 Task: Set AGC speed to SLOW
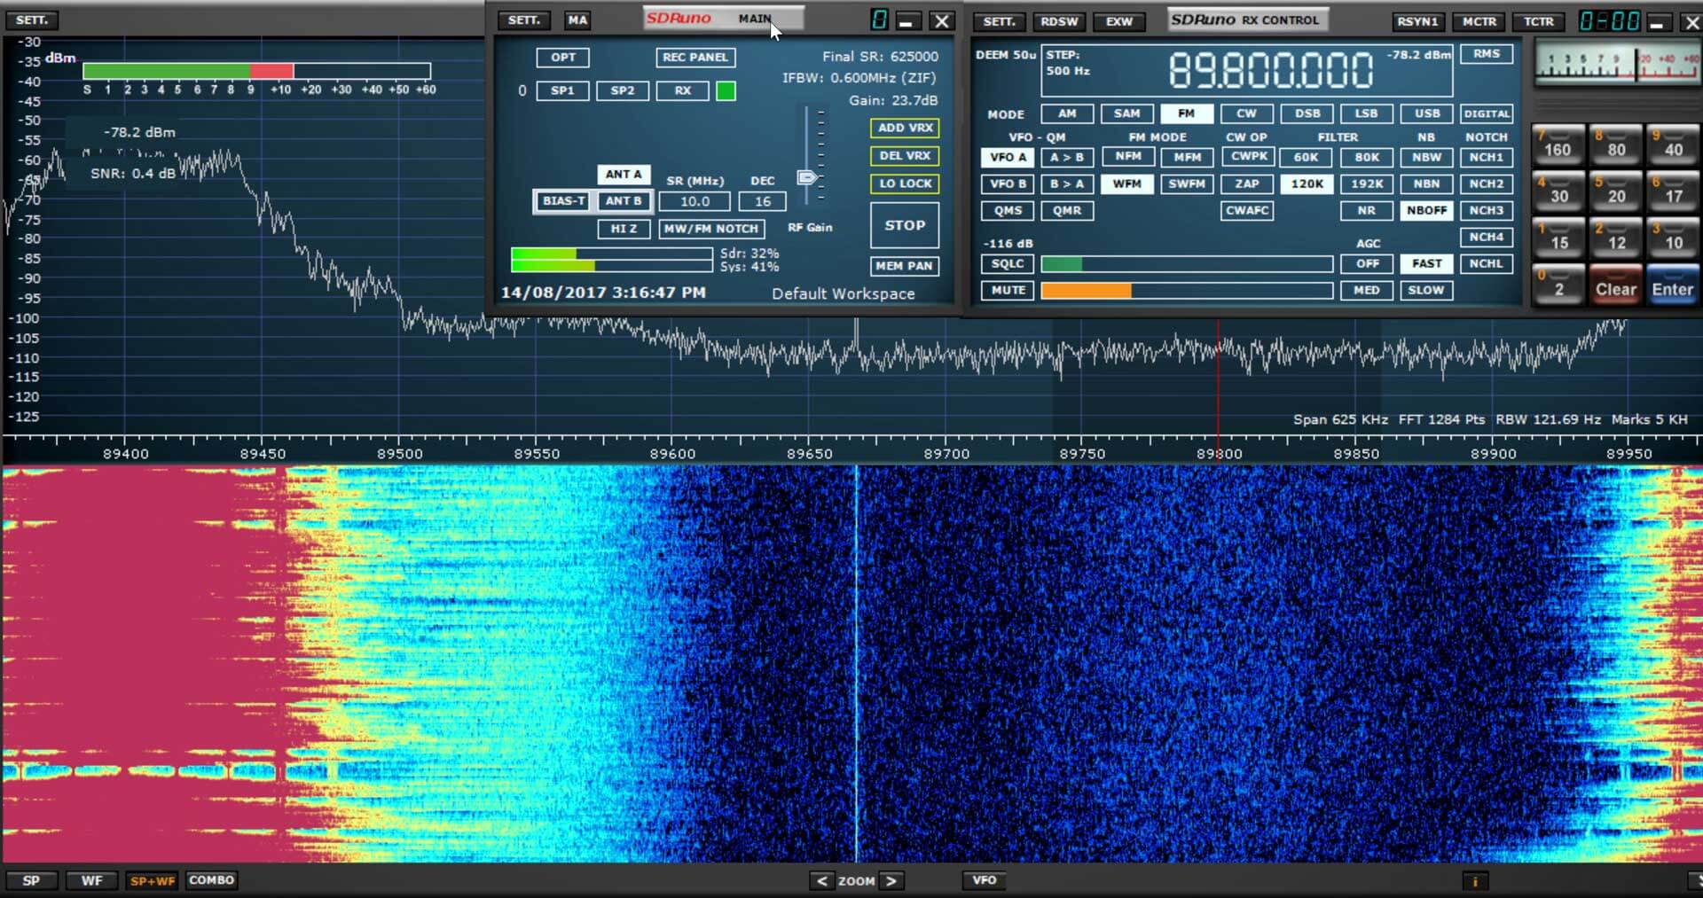[1426, 290]
